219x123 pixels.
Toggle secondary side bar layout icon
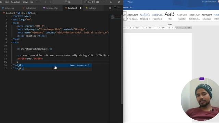point(93,2)
